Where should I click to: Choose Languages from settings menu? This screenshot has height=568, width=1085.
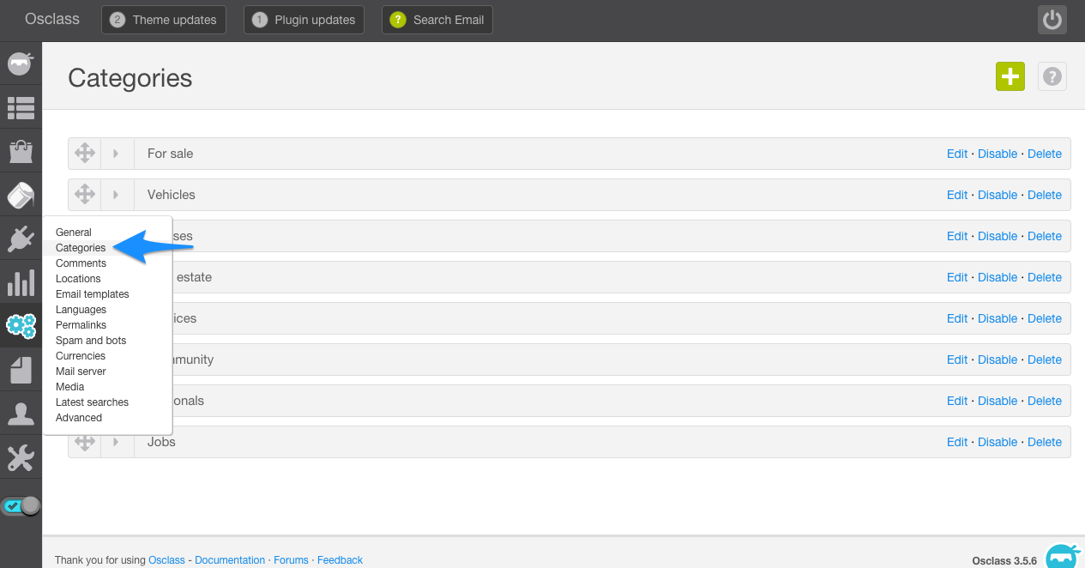click(x=81, y=310)
